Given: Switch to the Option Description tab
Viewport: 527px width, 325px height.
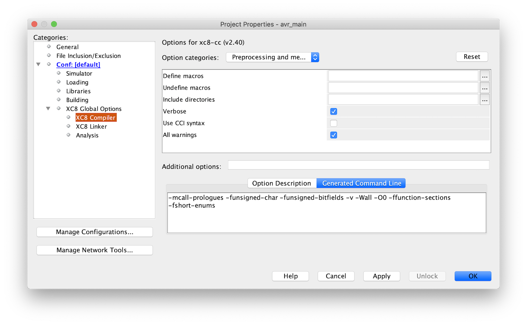Looking at the screenshot, I should tap(282, 183).
